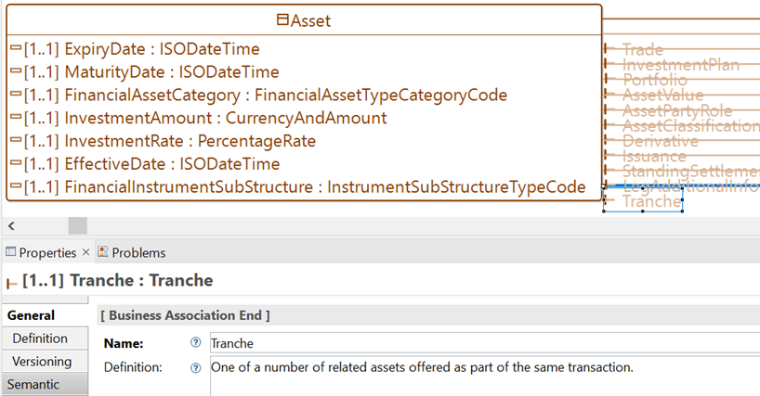This screenshot has width=760, height=396.
Task: Select the StandingSettlement association end
Action: pos(690,172)
